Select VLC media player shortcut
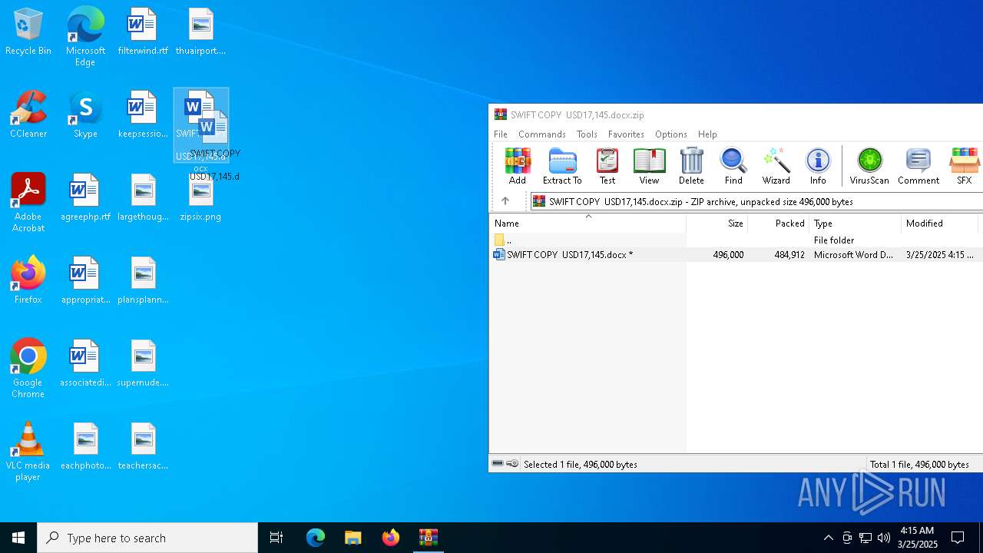This screenshot has width=983, height=553. (x=28, y=452)
